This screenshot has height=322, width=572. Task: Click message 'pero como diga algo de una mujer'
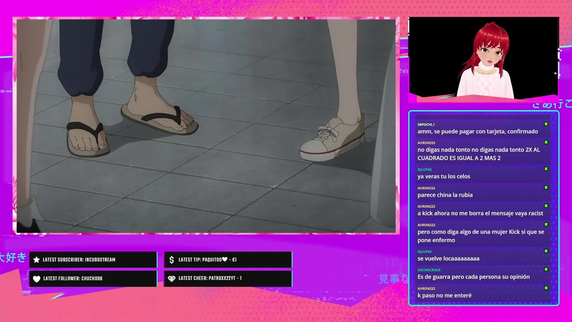point(481,236)
